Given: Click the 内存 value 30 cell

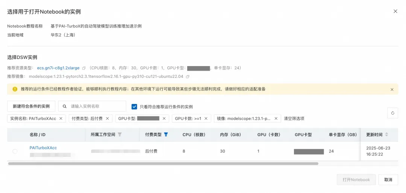Looking at the screenshot, I should [x=223, y=151].
